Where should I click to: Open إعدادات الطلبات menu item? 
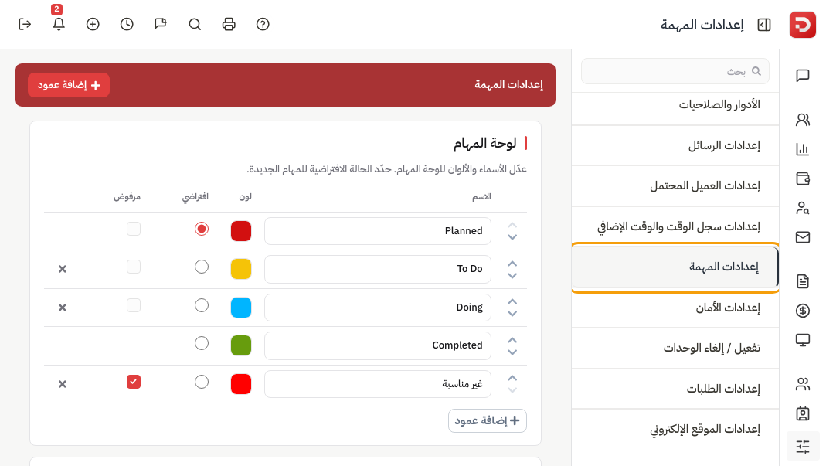pyautogui.click(x=675, y=389)
